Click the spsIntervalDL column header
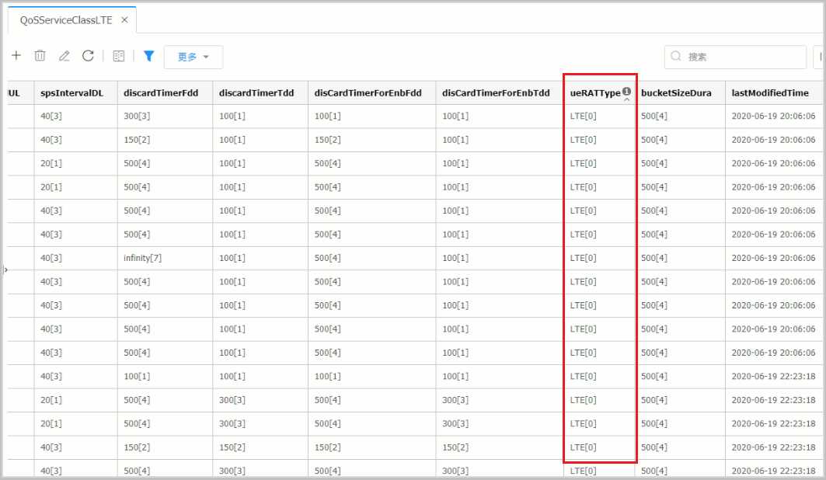 pos(71,93)
